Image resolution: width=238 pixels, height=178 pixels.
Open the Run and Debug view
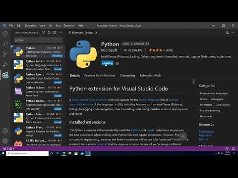[5, 65]
